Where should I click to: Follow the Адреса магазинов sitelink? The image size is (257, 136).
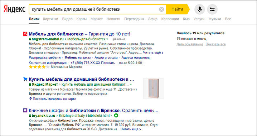point(136,58)
